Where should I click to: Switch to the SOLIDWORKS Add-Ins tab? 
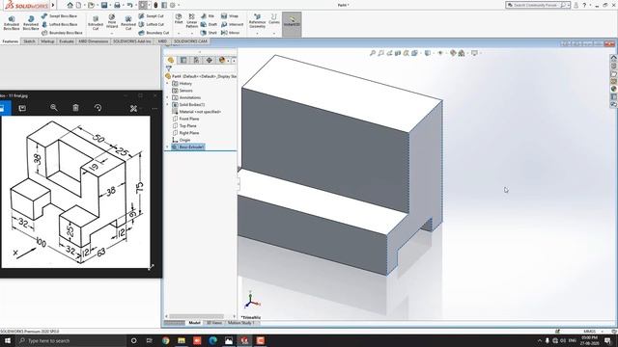pyautogui.click(x=132, y=41)
